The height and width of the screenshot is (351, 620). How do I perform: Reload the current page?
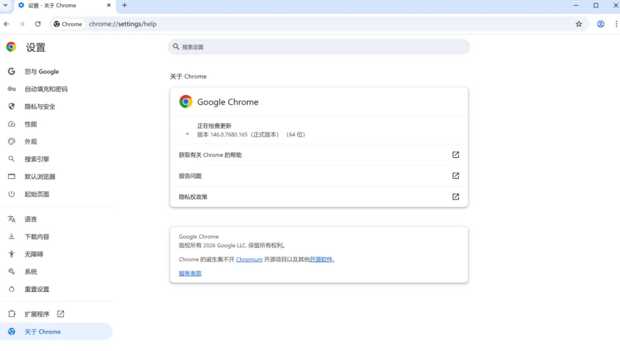point(38,24)
